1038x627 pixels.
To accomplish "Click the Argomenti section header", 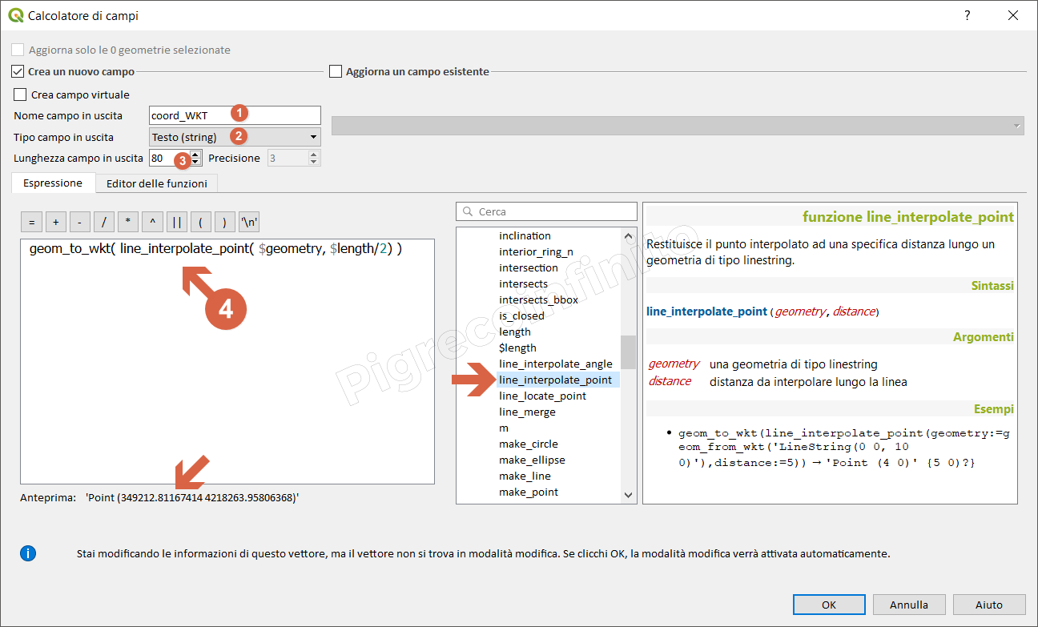I will 984,337.
